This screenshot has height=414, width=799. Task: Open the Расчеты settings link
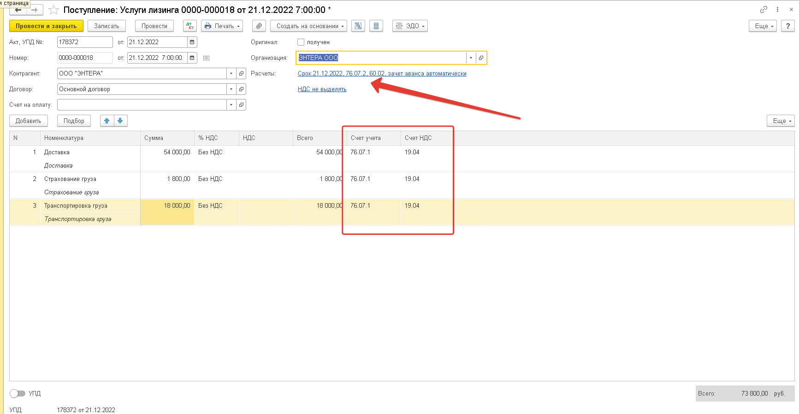point(382,74)
